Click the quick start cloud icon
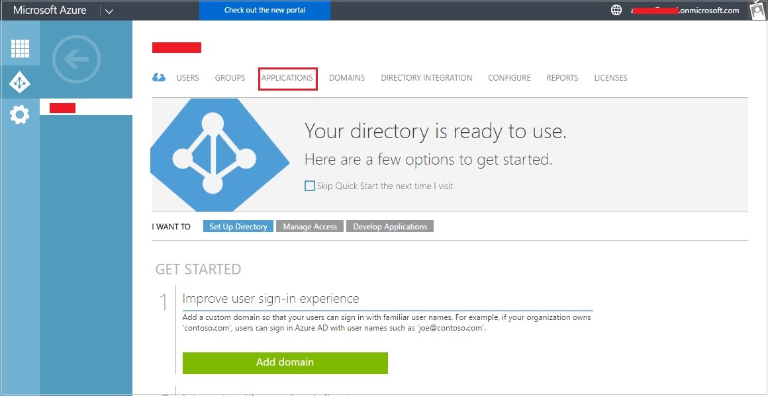Screen dimensions: 768x396 click(159, 78)
